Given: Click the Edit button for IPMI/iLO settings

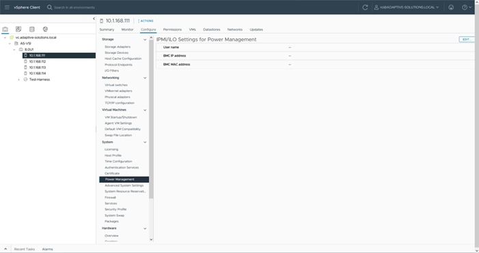Looking at the screenshot, I should coord(467,40).
